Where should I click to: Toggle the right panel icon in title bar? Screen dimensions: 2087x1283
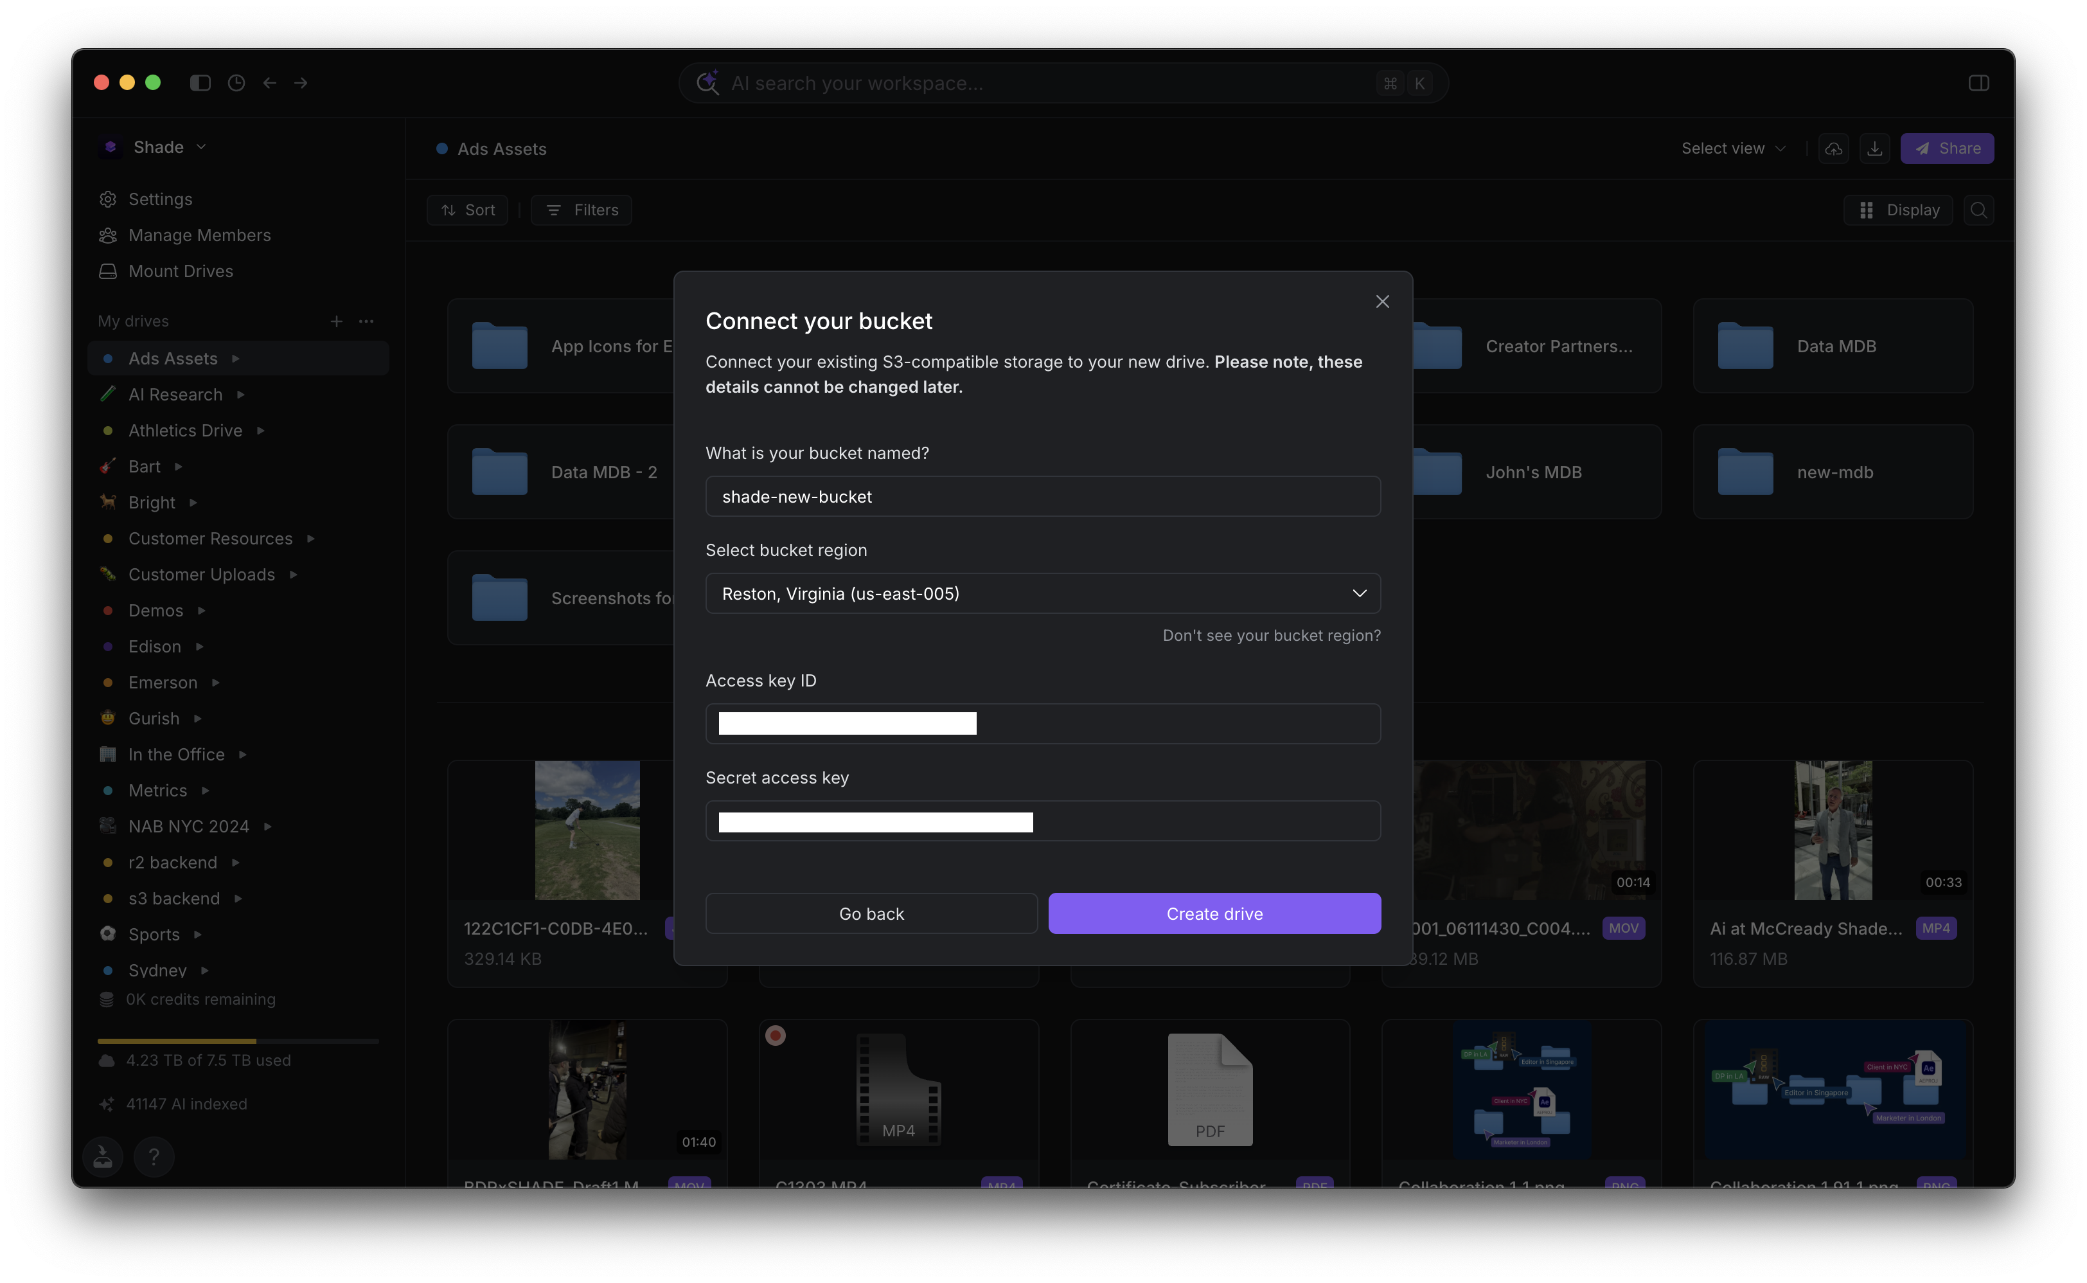(1978, 82)
